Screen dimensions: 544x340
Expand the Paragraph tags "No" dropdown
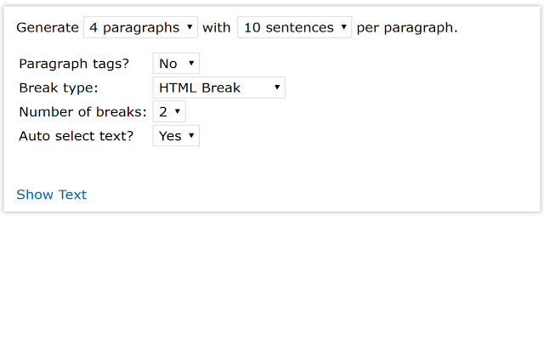[176, 64]
